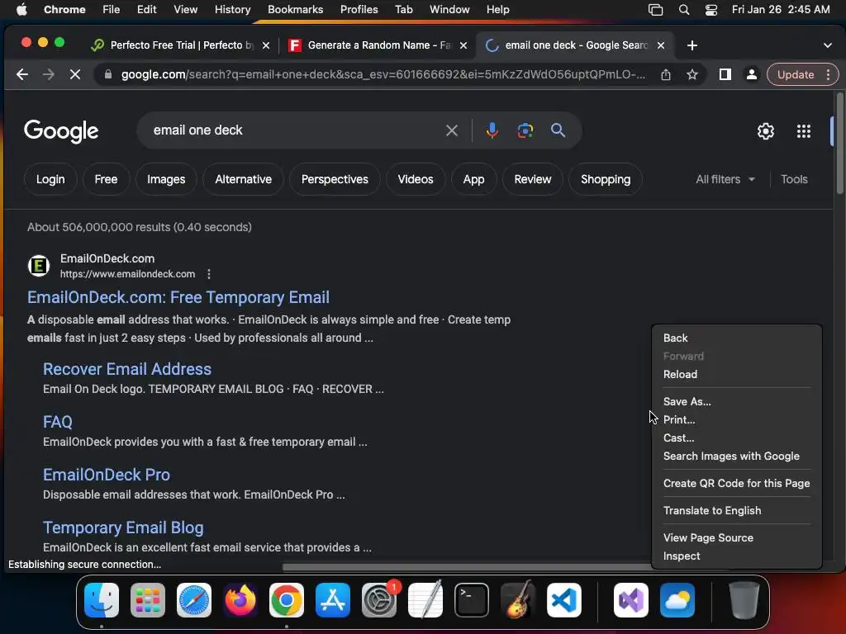Search by image with Google Lens icon
846x634 pixels.
point(525,130)
